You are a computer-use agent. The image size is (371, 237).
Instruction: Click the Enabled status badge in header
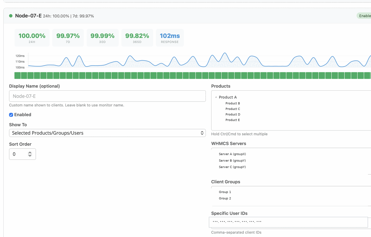click(364, 16)
